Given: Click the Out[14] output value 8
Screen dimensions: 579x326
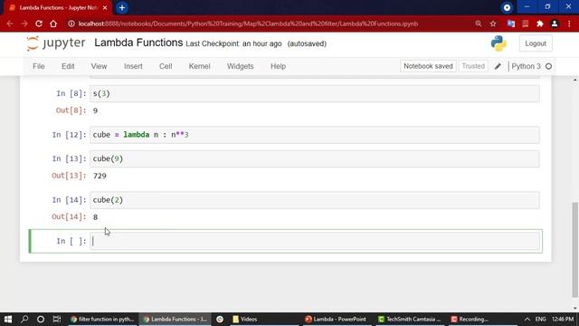Looking at the screenshot, I should tap(95, 217).
